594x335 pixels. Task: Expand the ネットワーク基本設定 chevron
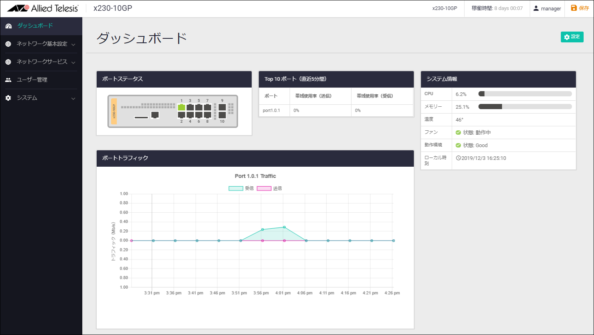tap(73, 44)
